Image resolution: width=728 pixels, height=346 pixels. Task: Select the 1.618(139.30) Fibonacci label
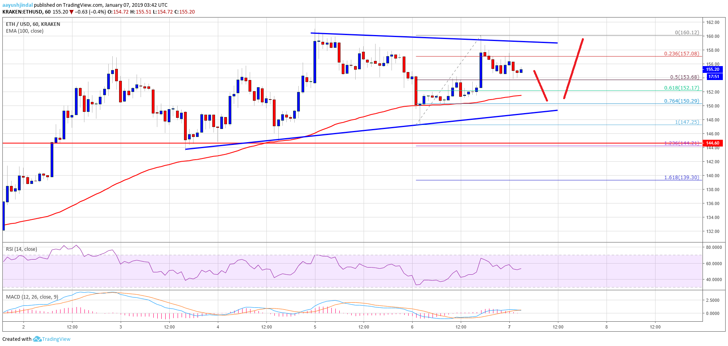coord(681,178)
